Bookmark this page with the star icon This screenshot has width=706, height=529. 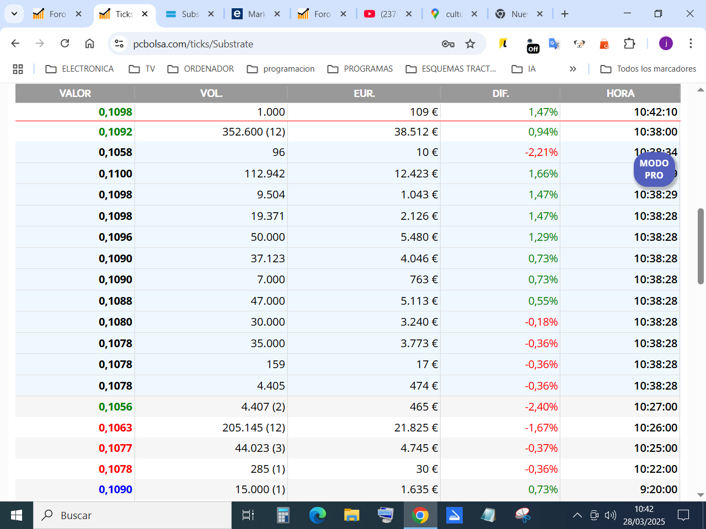point(470,44)
